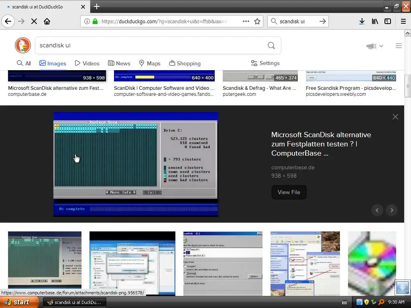The image size is (411, 308).
Task: Select the scandisk ui taskbar button
Action: coord(74,302)
